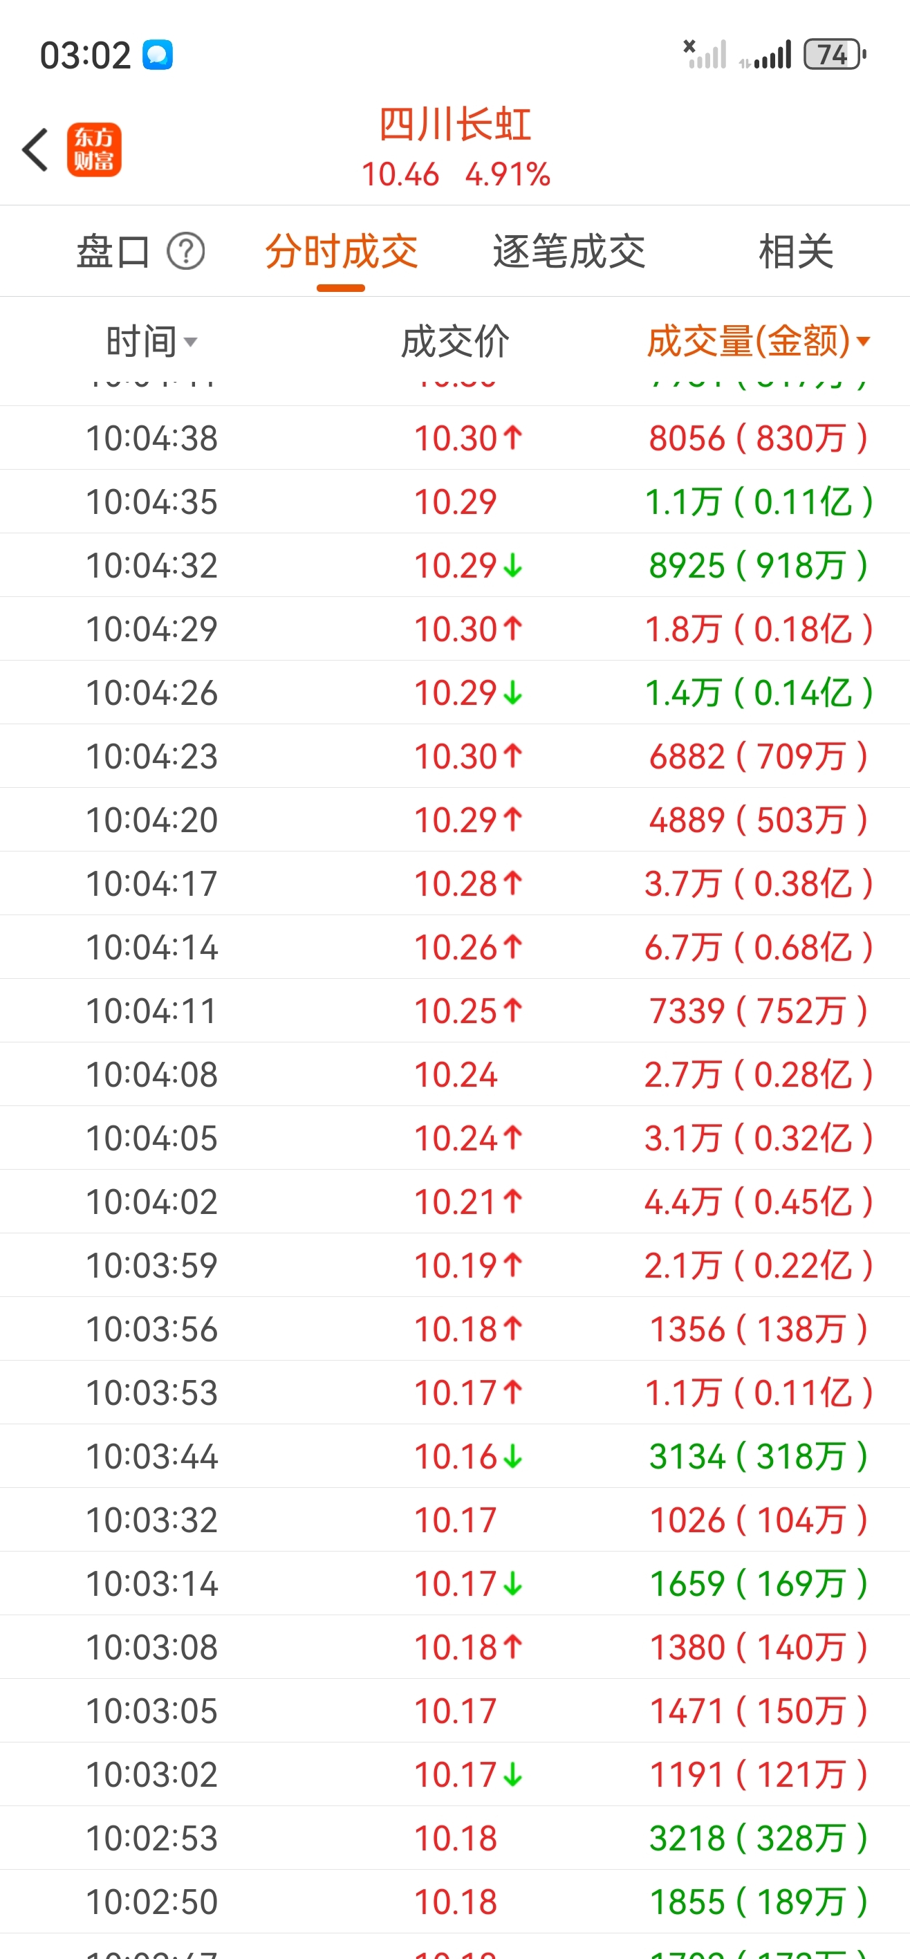The height and width of the screenshot is (1959, 910).
Task: Toggle 时间 sort arrow
Action: point(191,342)
